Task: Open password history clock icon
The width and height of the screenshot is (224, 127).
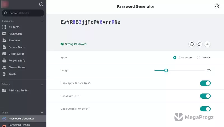Action: 217,6
